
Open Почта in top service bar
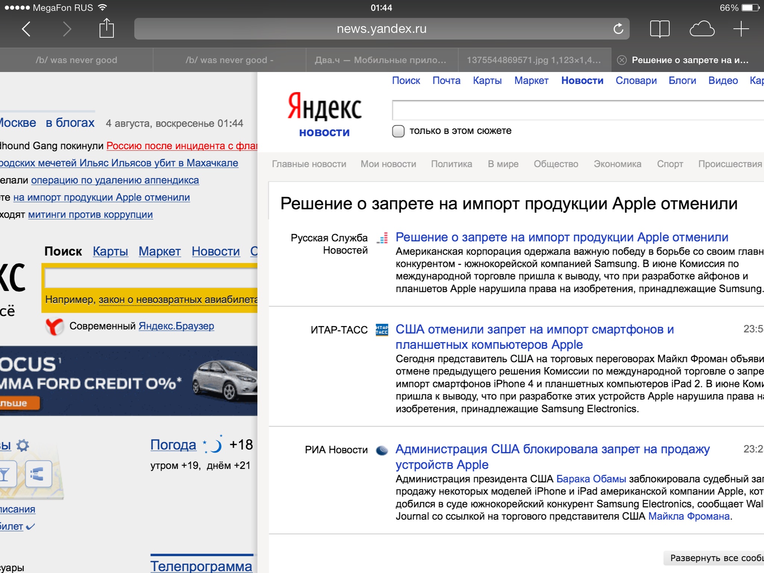click(x=446, y=81)
